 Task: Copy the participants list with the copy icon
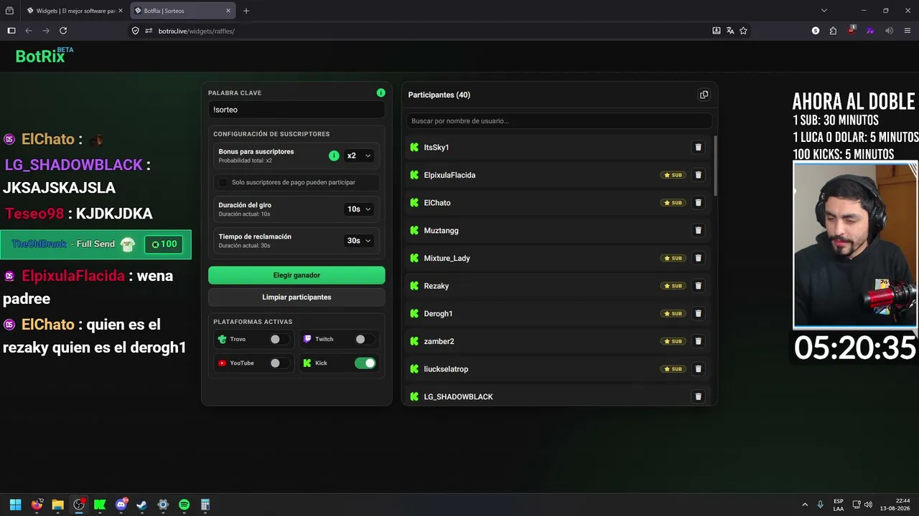[x=704, y=95]
